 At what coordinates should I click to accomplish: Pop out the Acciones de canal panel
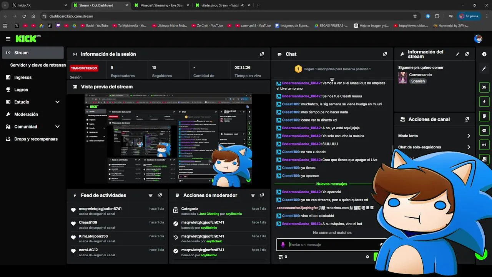[x=467, y=120]
